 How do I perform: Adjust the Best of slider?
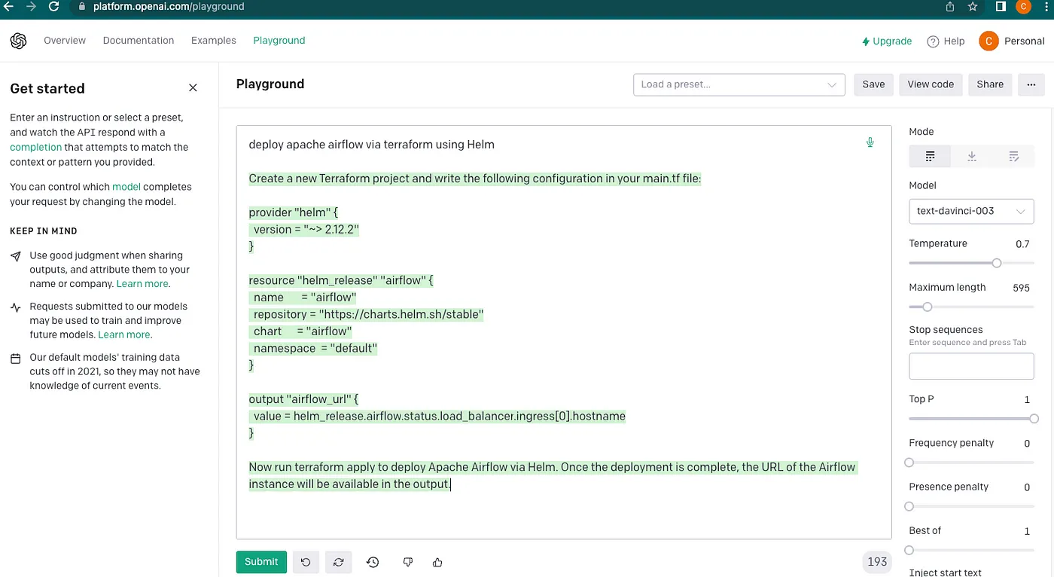pos(909,550)
